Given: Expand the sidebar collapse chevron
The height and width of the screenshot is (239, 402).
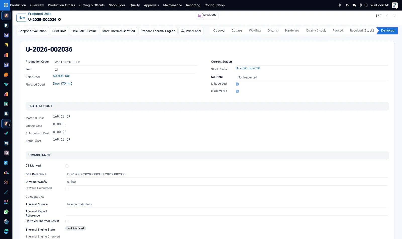Looking at the screenshot, I should (10, 125).
